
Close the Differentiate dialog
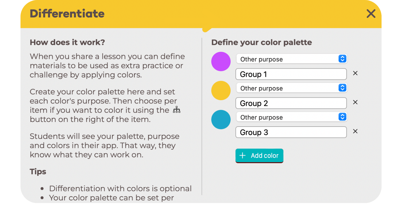(x=371, y=14)
